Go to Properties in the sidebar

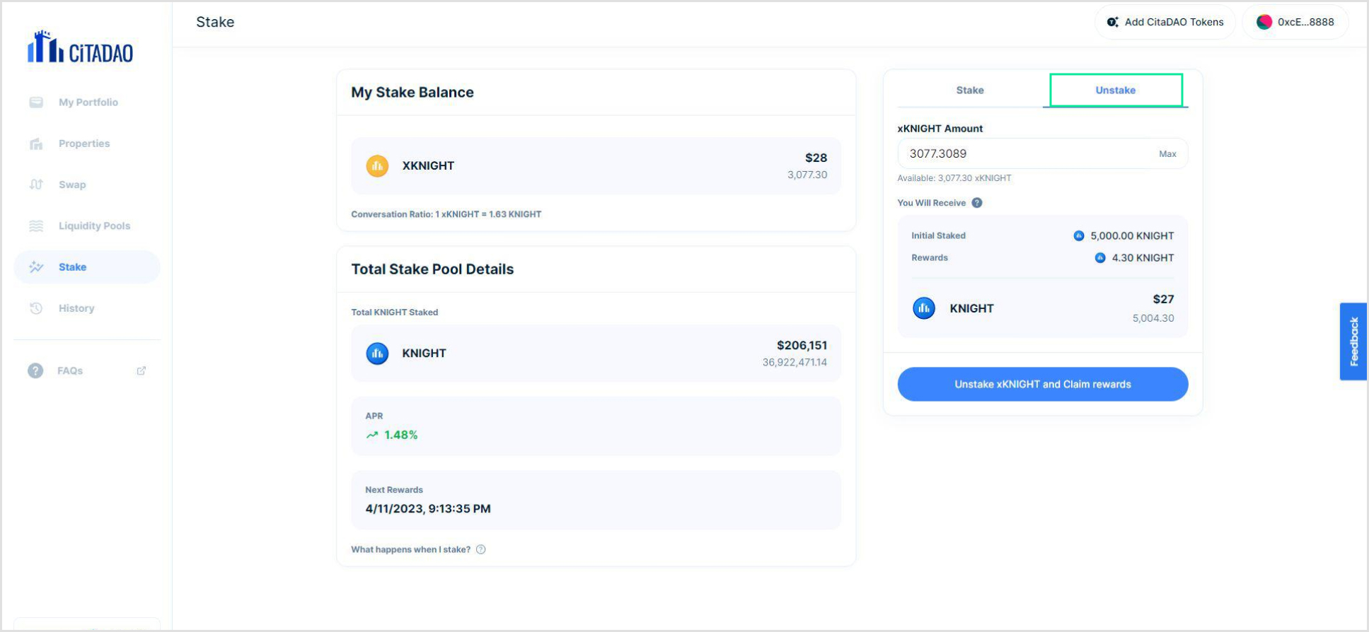tap(87, 144)
